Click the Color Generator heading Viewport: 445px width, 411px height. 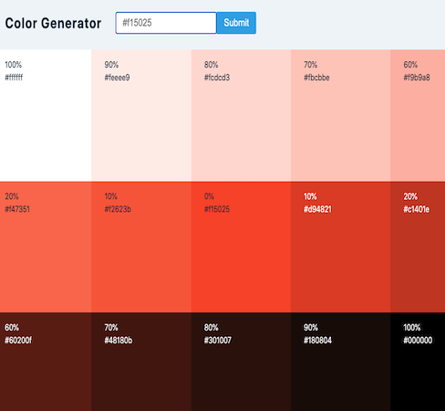[53, 24]
